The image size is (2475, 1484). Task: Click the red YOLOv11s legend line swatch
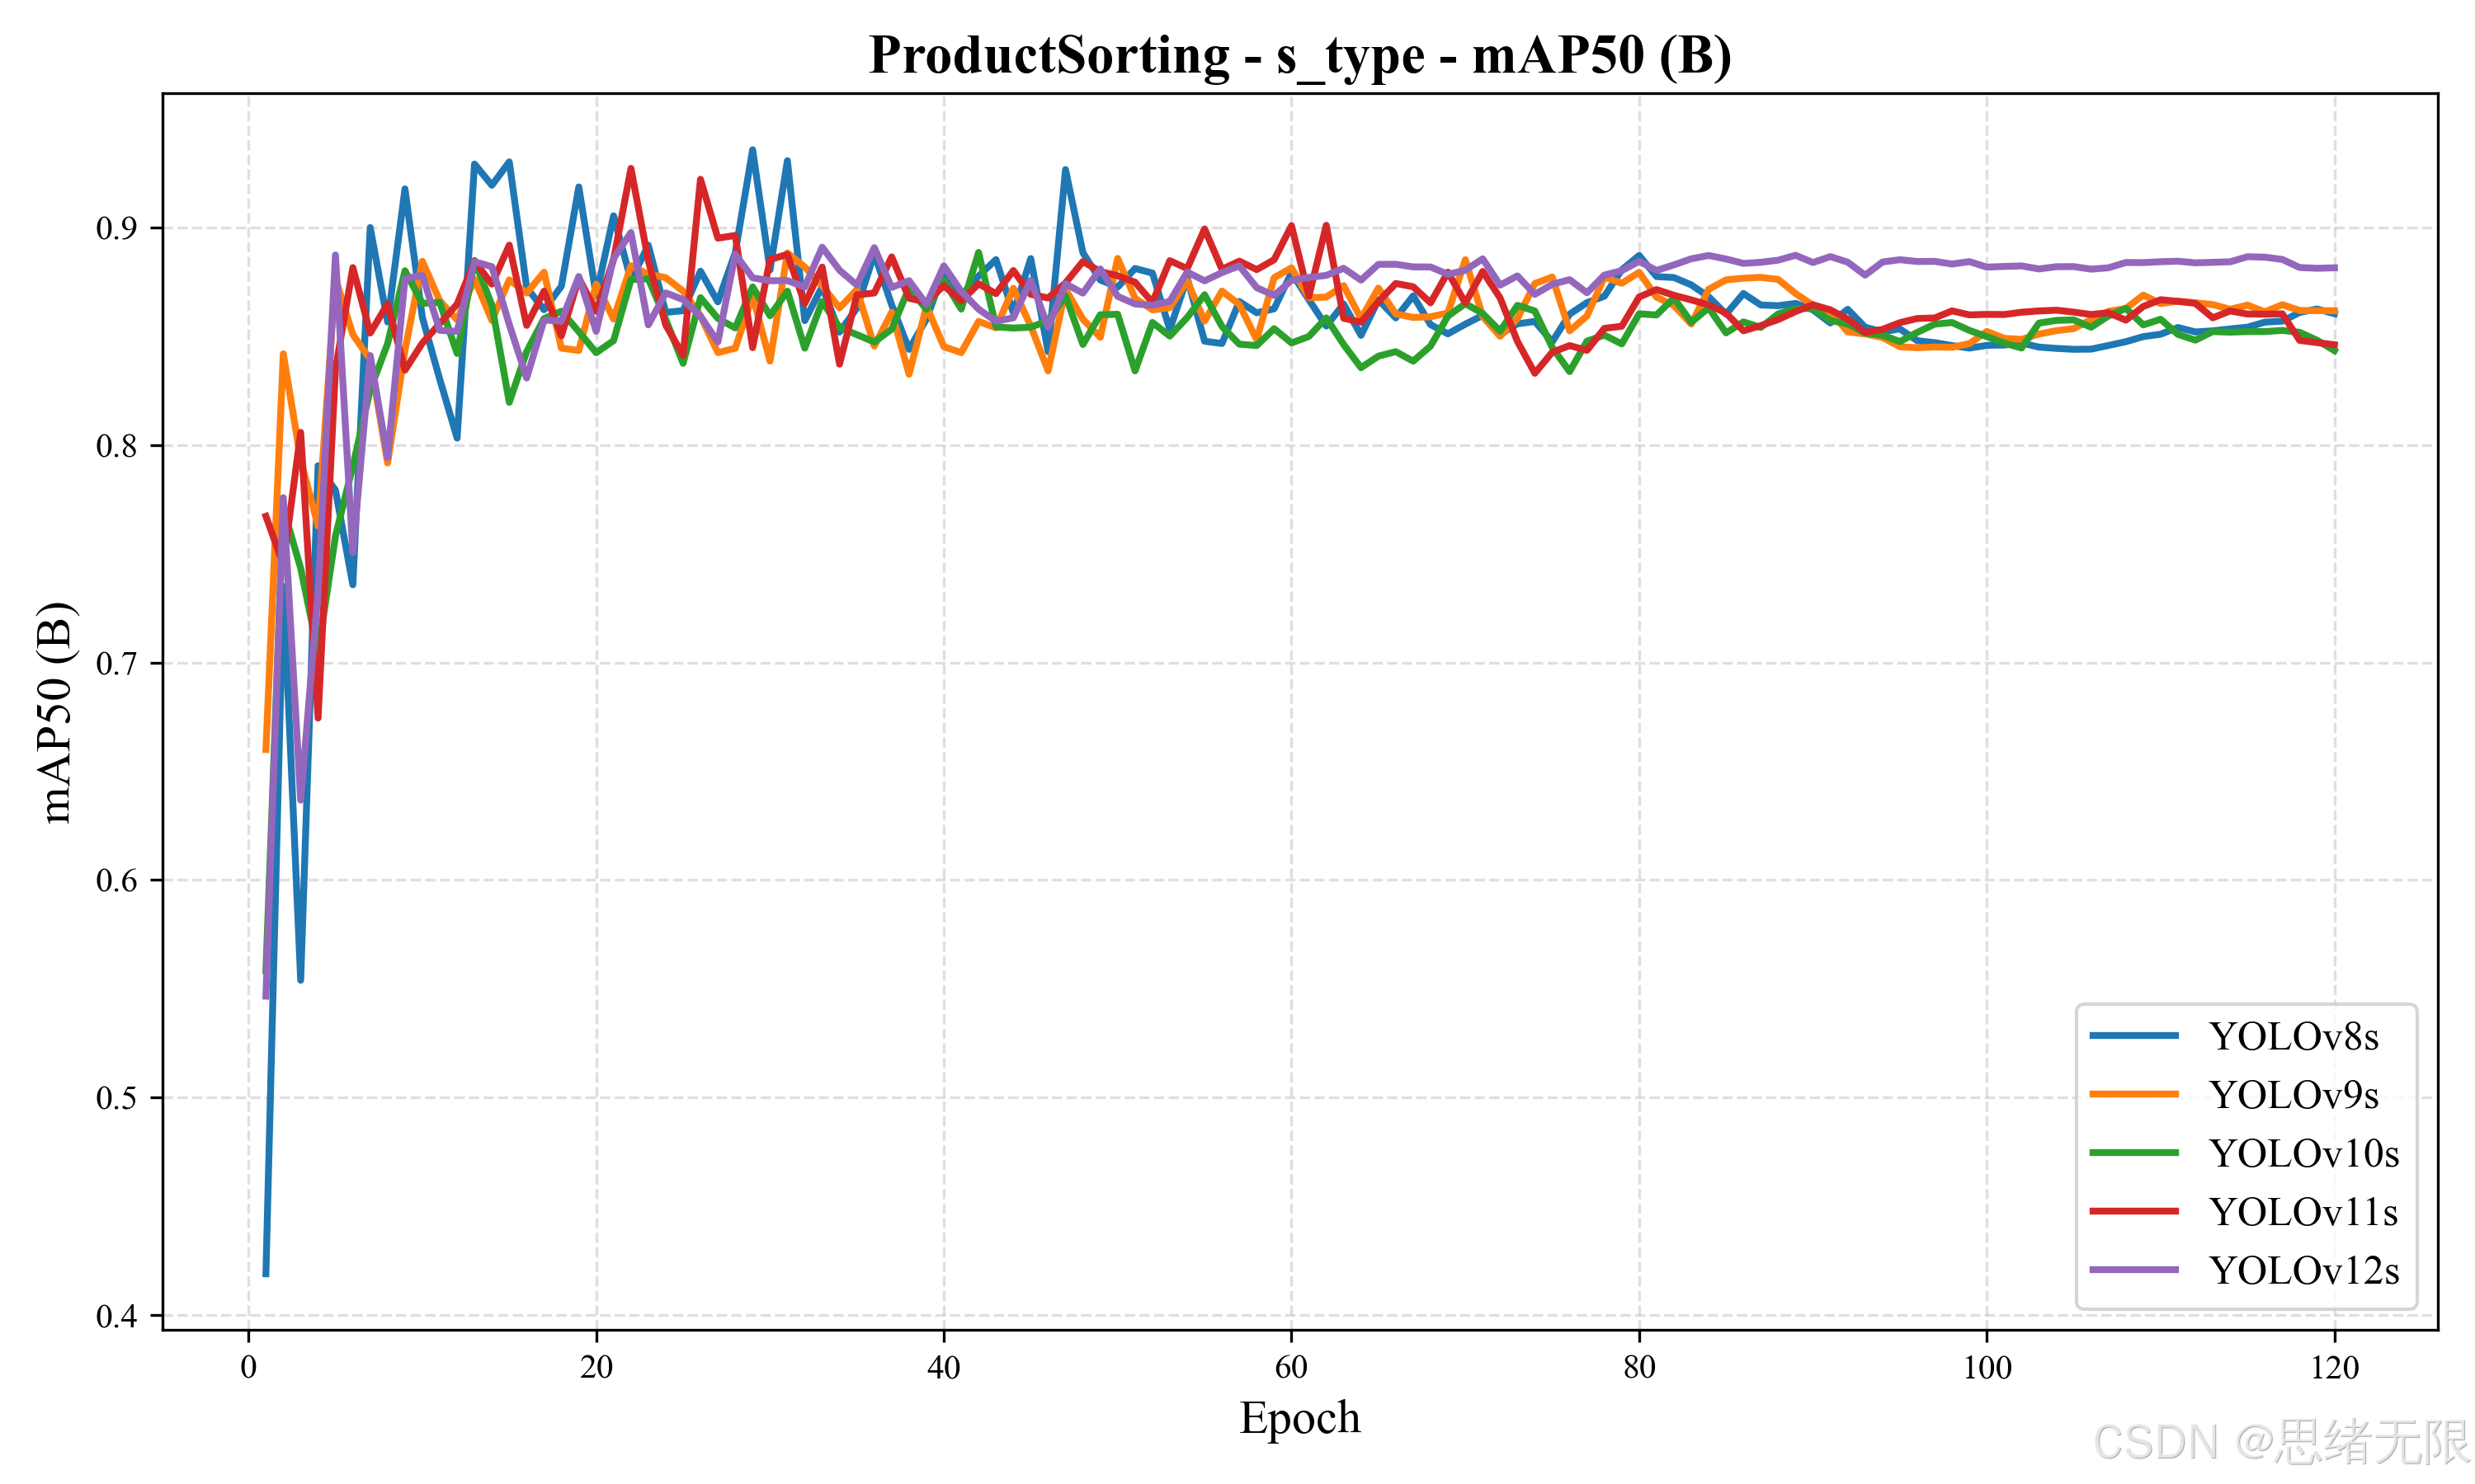point(2133,1211)
